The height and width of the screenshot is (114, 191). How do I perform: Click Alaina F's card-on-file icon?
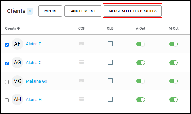click(82, 43)
